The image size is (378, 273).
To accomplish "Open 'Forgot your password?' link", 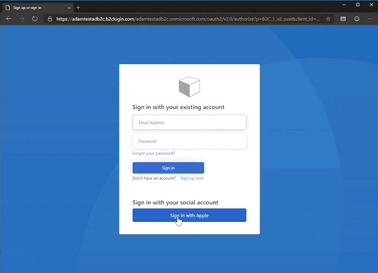I will coord(153,153).
